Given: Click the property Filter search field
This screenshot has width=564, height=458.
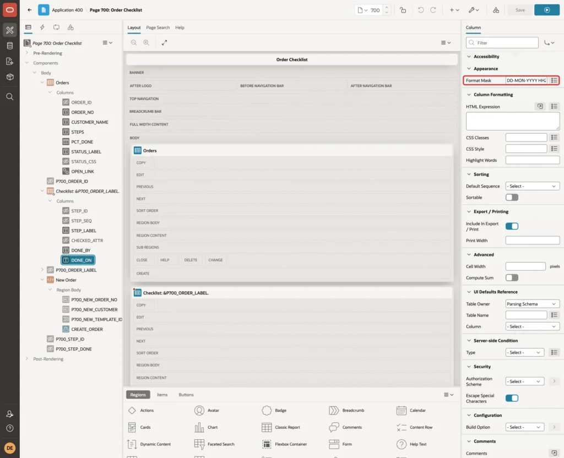Looking at the screenshot, I should (x=502, y=43).
